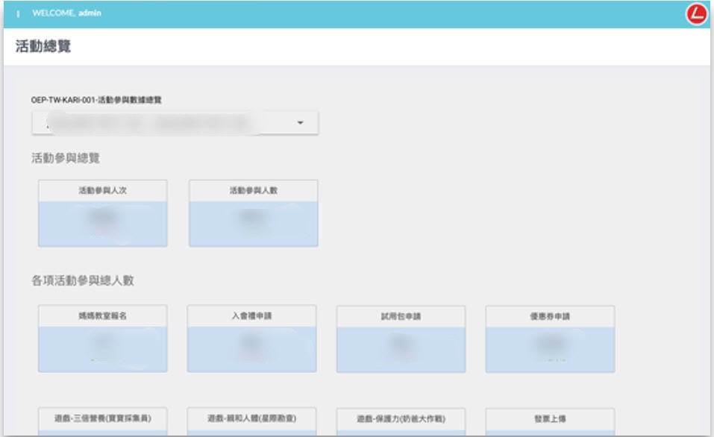Viewport: 714px width, 437px height.
Task: Click the 發票上傳 card header
Action: [x=550, y=419]
